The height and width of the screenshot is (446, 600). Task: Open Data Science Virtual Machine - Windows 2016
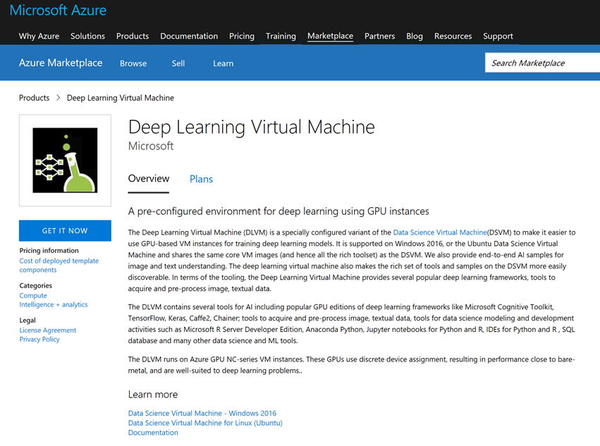202,413
